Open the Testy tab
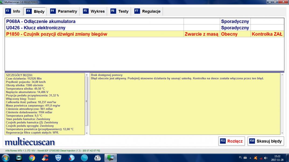The height and width of the screenshot is (162, 289). [119, 11]
